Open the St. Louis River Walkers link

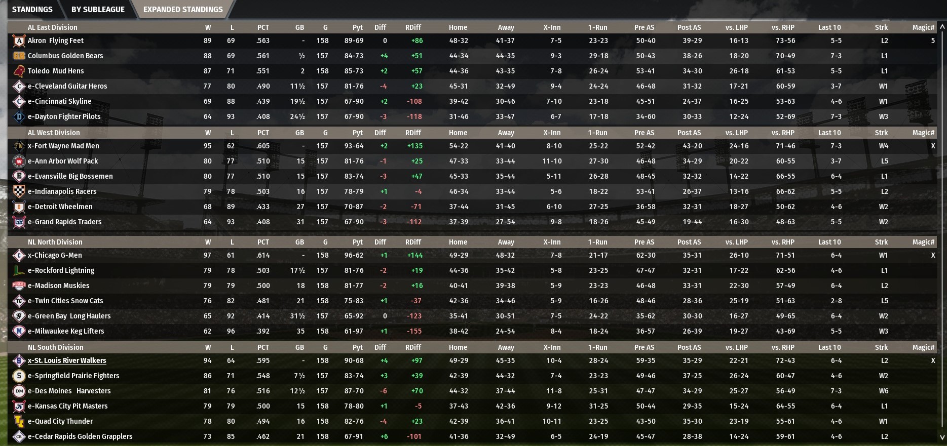click(x=67, y=361)
